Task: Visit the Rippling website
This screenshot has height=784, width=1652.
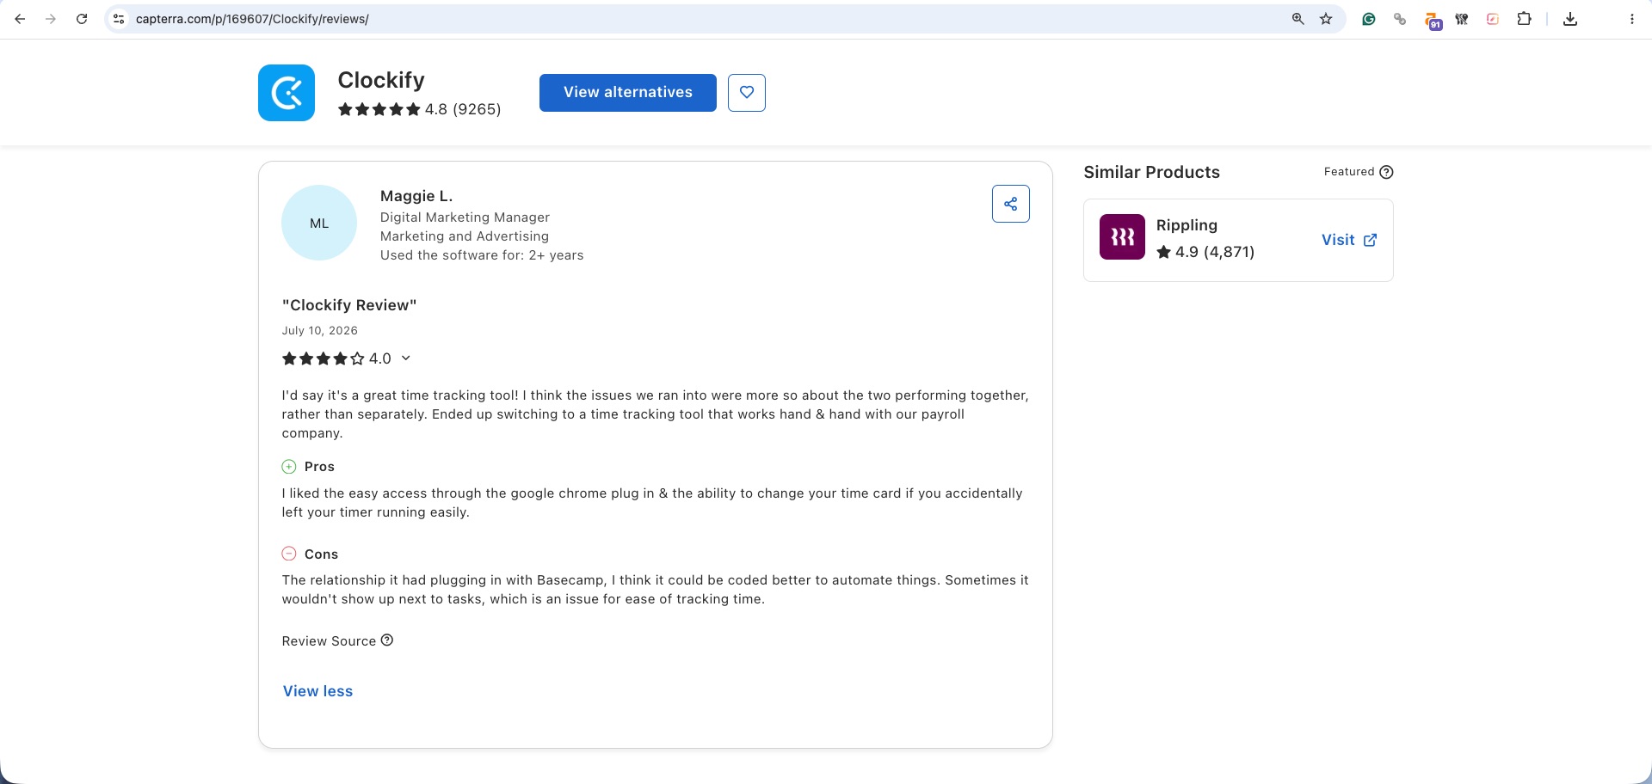Action: (1349, 240)
